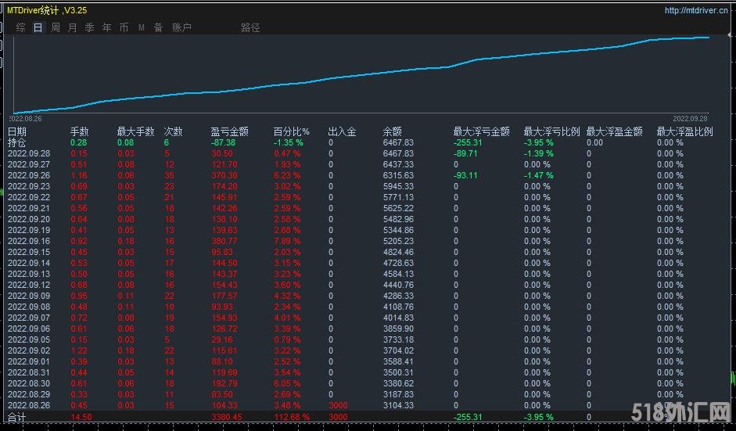Open the 周 weekly statistics tab
This screenshot has height=431, width=736.
56,27
